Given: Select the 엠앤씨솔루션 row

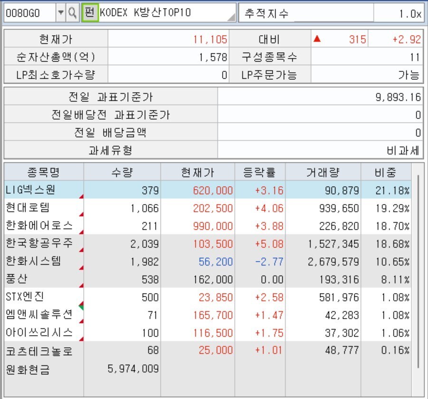Looking at the screenshot, I should pyautogui.click(x=208, y=315).
